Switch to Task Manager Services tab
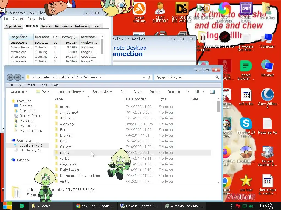 pyautogui.click(x=46, y=26)
